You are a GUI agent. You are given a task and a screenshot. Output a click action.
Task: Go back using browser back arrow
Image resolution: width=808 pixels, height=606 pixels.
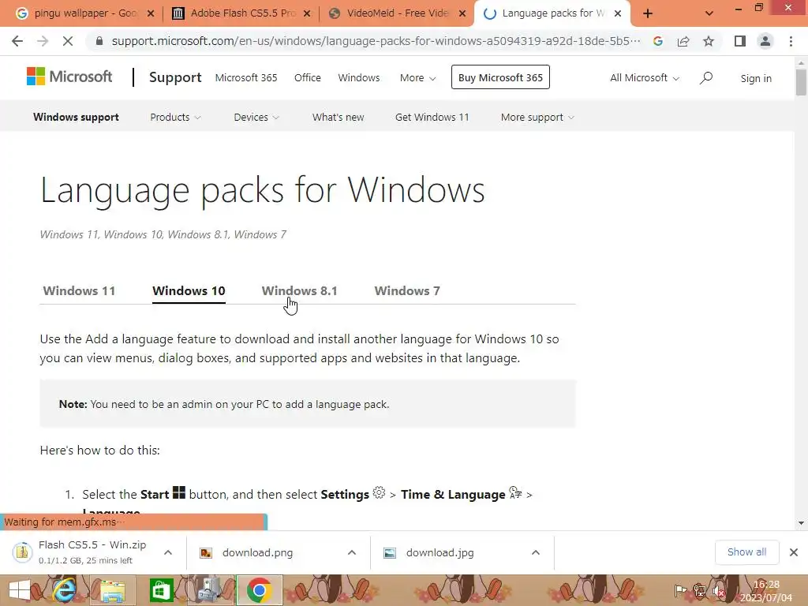coord(17,41)
